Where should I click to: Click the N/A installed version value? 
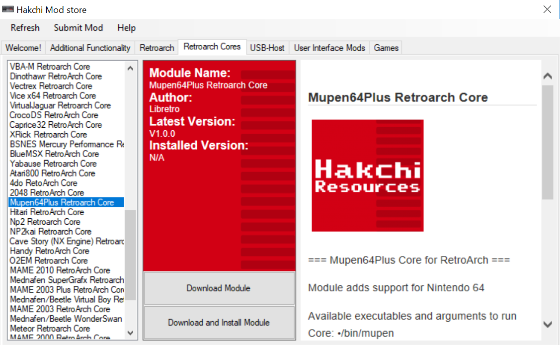click(157, 158)
